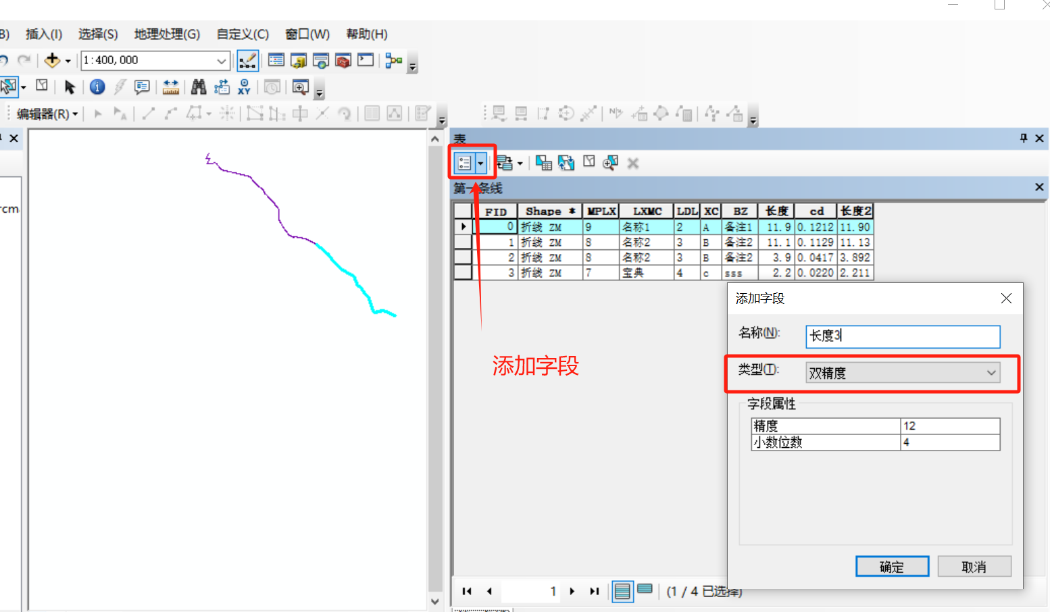The width and height of the screenshot is (1050, 612).
Task: Click the cd cell value 0.1212
Action: [x=816, y=227]
